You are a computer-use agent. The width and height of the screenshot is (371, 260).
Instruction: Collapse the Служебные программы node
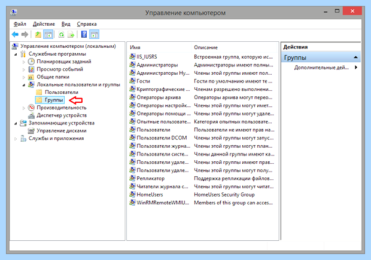[x=16, y=54]
